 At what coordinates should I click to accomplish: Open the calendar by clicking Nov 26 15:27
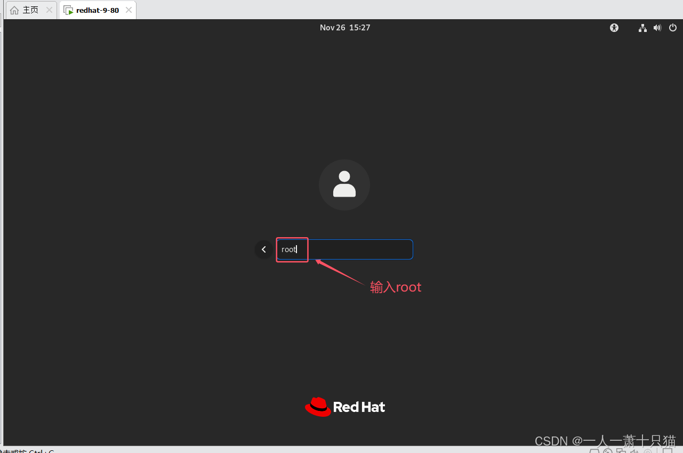point(344,27)
